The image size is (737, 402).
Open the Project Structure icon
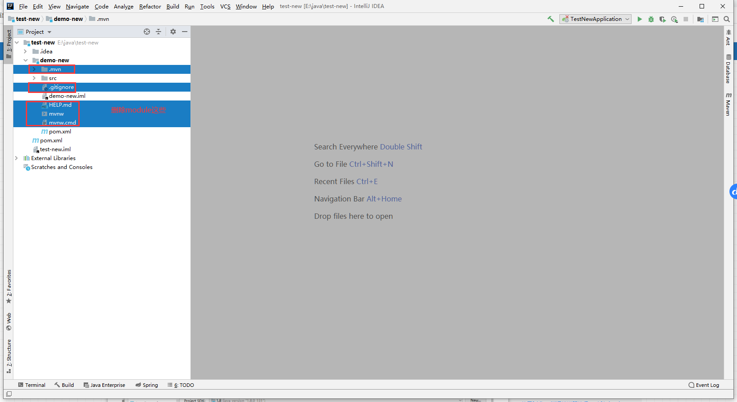click(701, 19)
